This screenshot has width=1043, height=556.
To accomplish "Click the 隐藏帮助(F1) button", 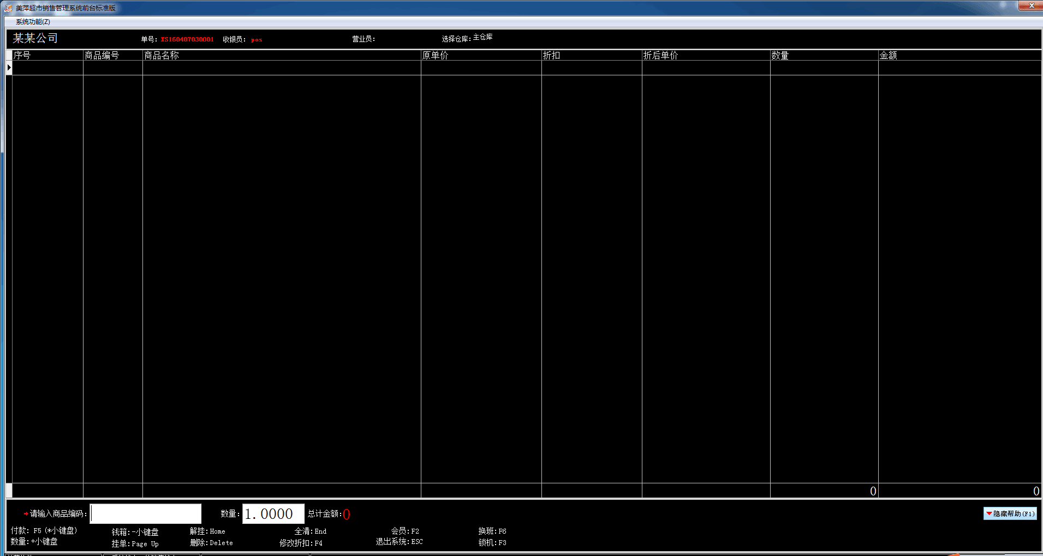I will (x=1010, y=514).
